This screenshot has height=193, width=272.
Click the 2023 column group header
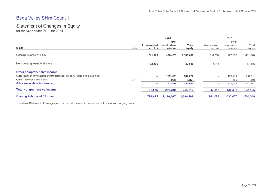coord(229,38)
